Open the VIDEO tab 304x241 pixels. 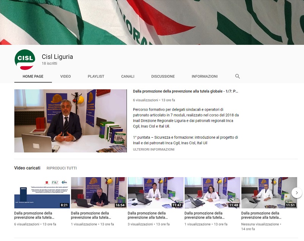[x=65, y=76]
